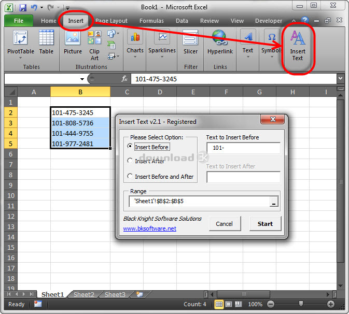The height and width of the screenshot is (314, 349).
Task: Collapse the Range selector in dialog
Action: (274, 202)
